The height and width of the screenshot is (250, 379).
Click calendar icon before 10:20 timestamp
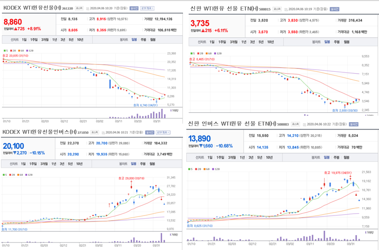coord(88,8)
